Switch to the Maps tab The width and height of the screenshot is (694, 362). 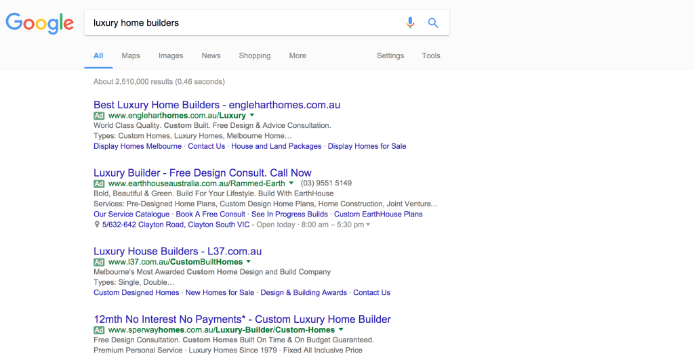pos(131,55)
